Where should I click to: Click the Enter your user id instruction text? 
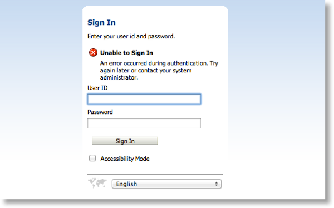point(131,36)
